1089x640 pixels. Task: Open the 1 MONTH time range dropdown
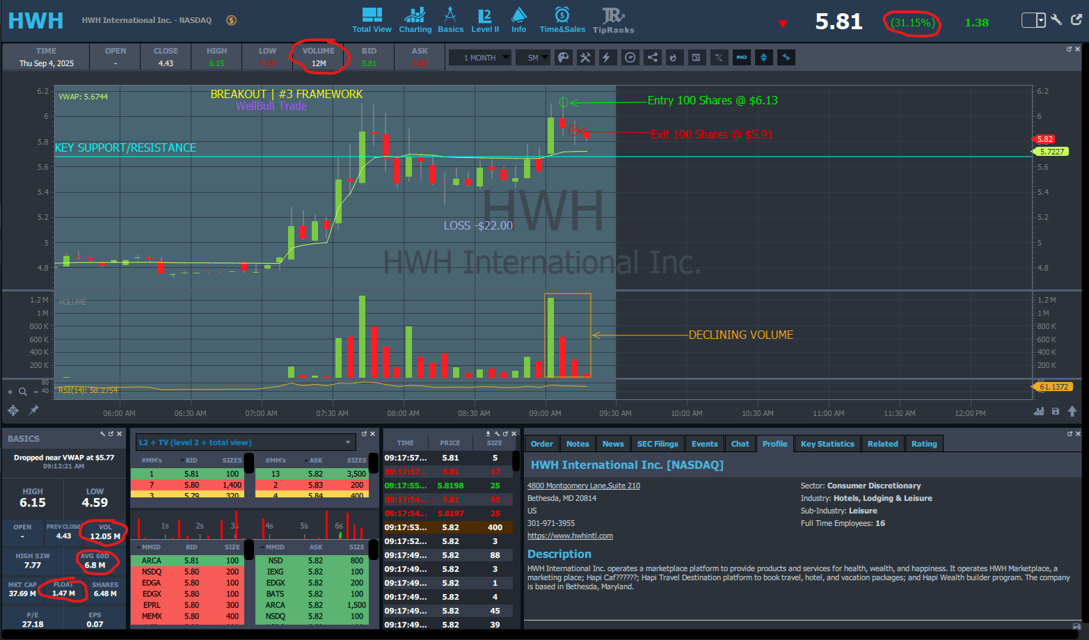tap(480, 58)
